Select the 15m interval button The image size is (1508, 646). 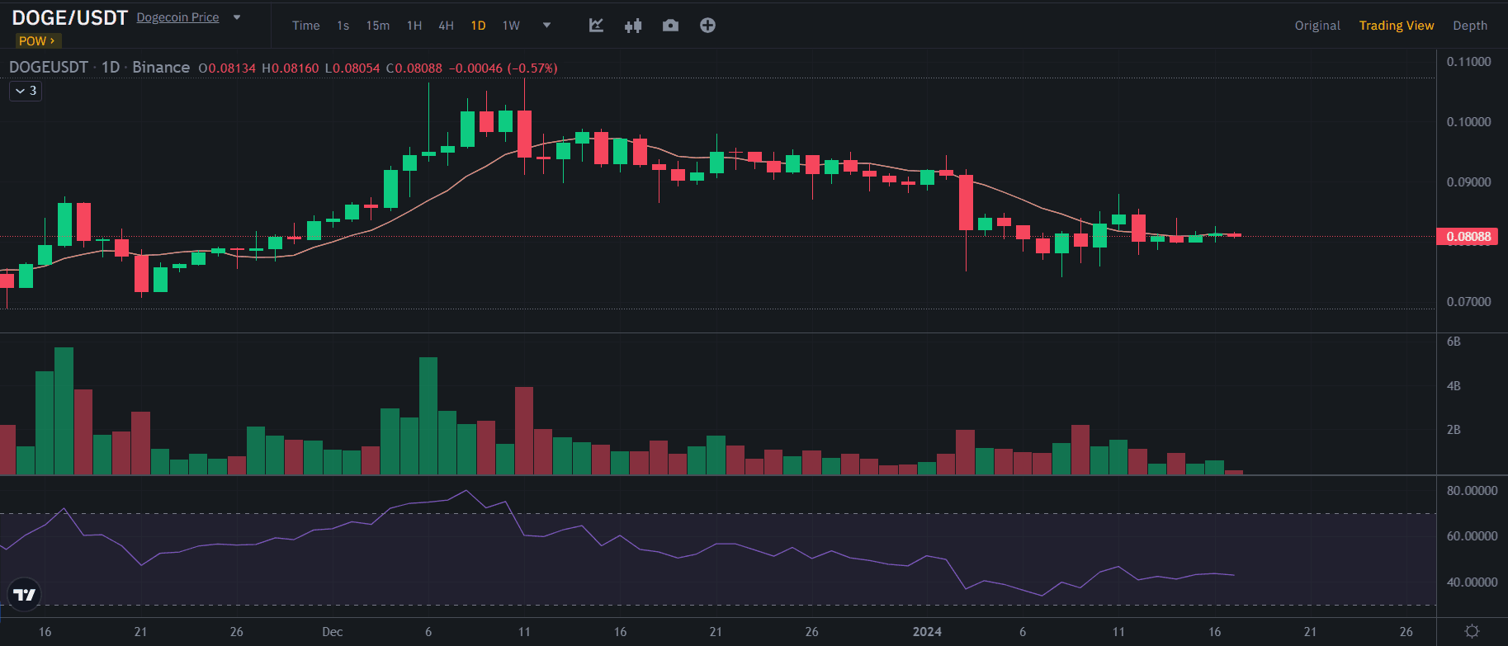[378, 26]
